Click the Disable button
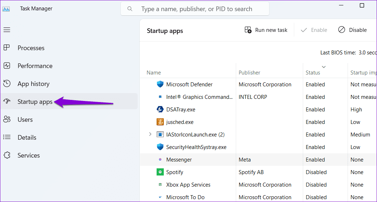 pos(353,30)
